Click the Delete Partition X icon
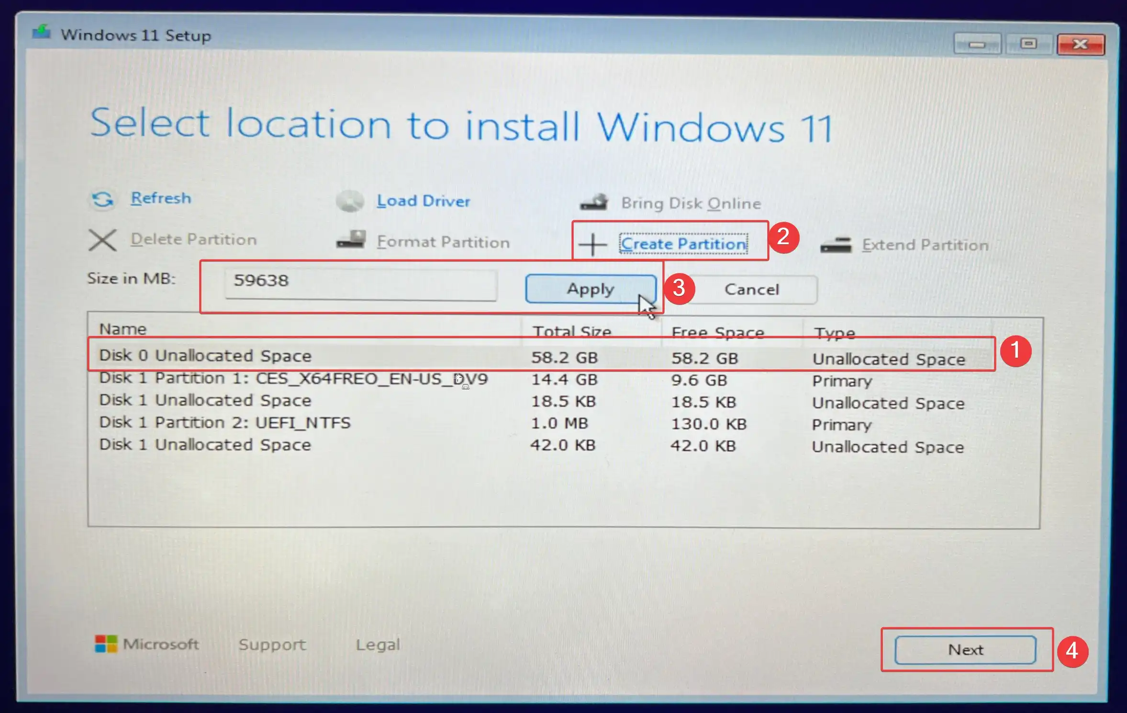The width and height of the screenshot is (1127, 713). tap(102, 240)
